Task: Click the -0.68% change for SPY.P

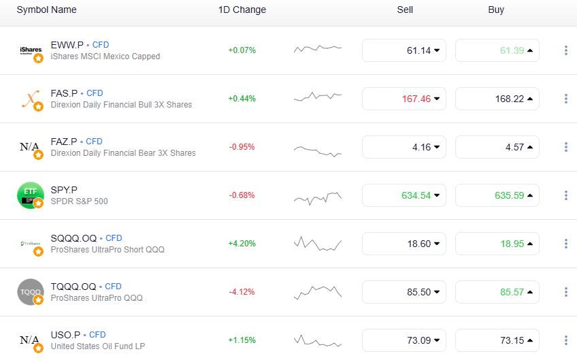Action: tap(242, 195)
